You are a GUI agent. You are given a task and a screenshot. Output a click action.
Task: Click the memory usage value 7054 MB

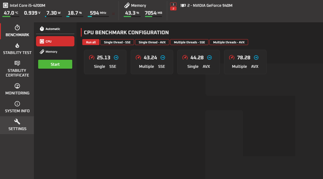153,13
